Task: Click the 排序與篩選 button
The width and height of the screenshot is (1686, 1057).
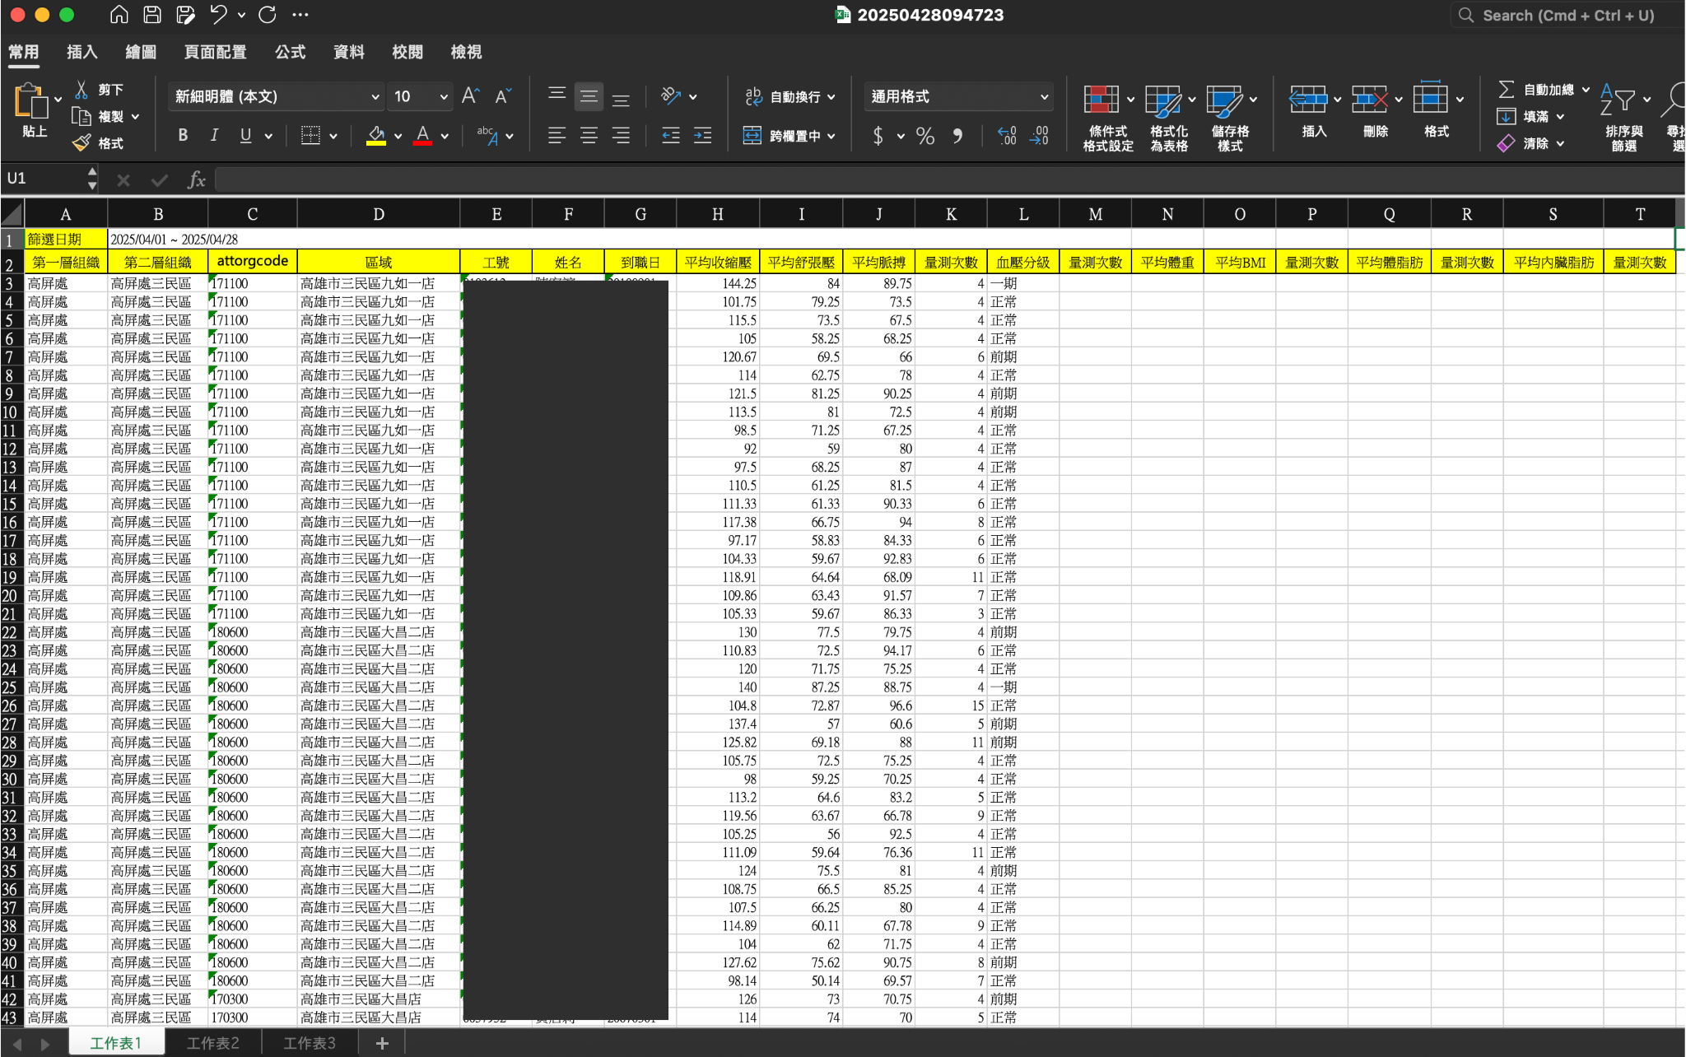Action: point(1623,117)
